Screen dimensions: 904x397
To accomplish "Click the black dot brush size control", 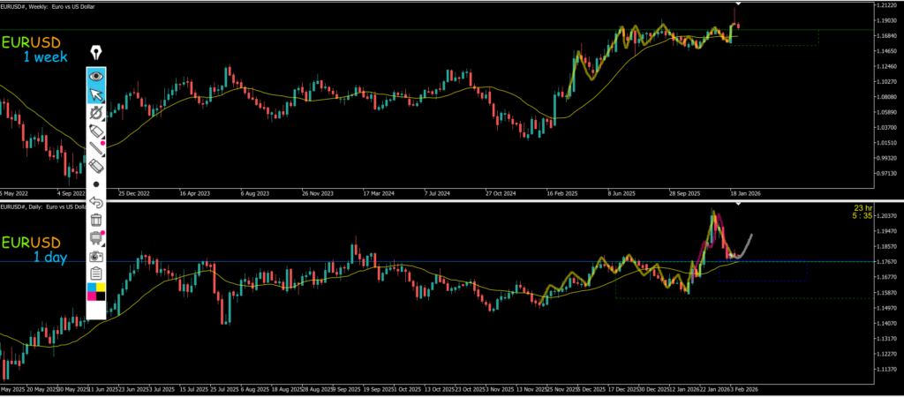I will (x=96, y=184).
